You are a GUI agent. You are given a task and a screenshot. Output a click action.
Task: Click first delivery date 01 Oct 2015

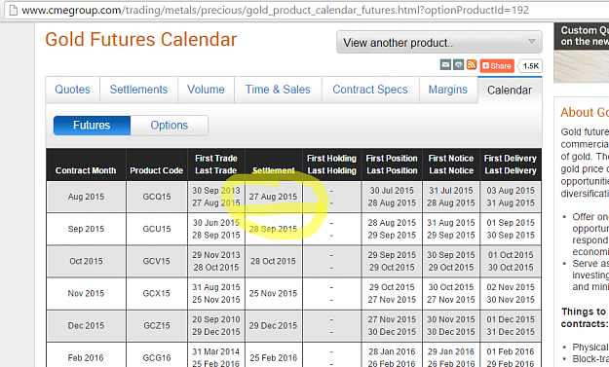pos(511,255)
